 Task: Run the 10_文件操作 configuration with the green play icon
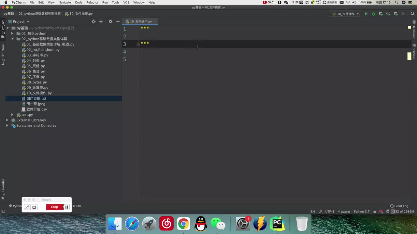pos(366,14)
